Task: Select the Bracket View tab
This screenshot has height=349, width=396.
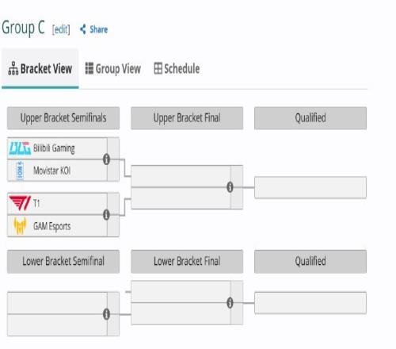Action: click(x=40, y=69)
